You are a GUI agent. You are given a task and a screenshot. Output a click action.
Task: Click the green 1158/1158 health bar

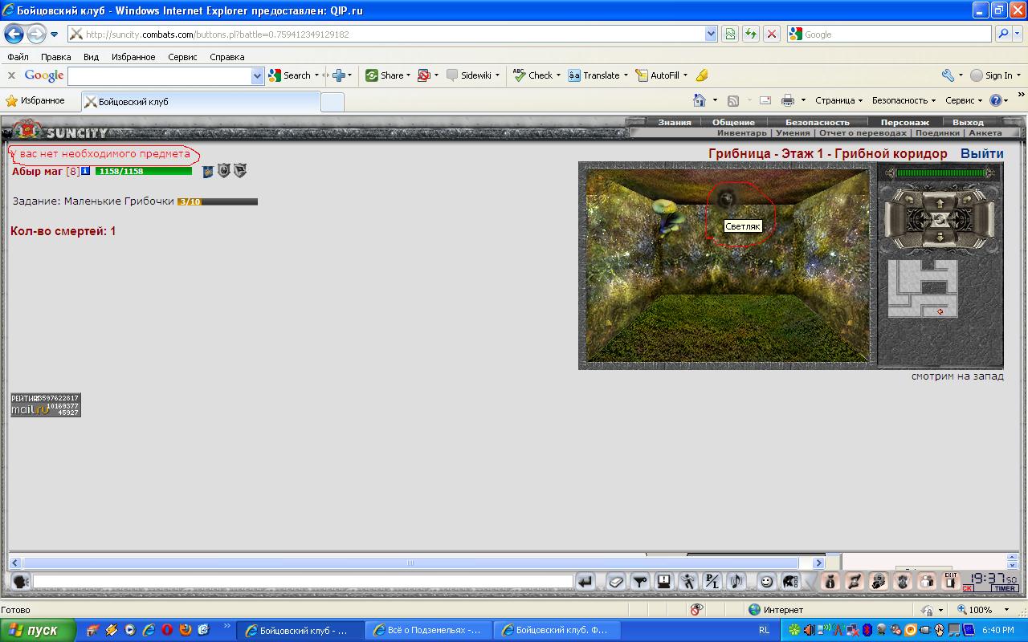pos(144,171)
